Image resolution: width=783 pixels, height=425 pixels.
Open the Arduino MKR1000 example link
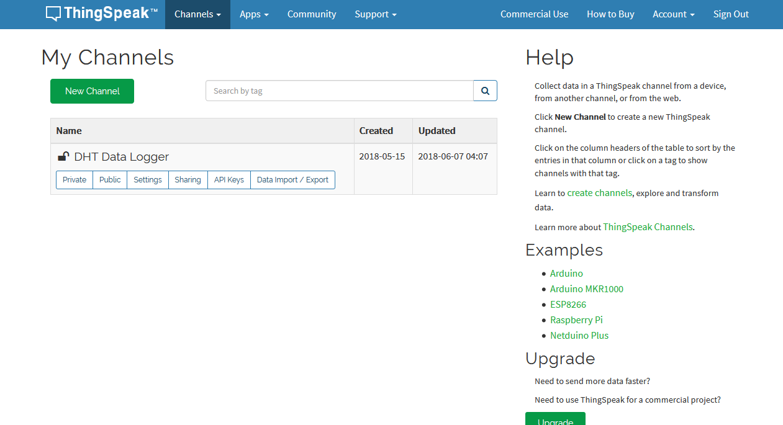point(587,289)
